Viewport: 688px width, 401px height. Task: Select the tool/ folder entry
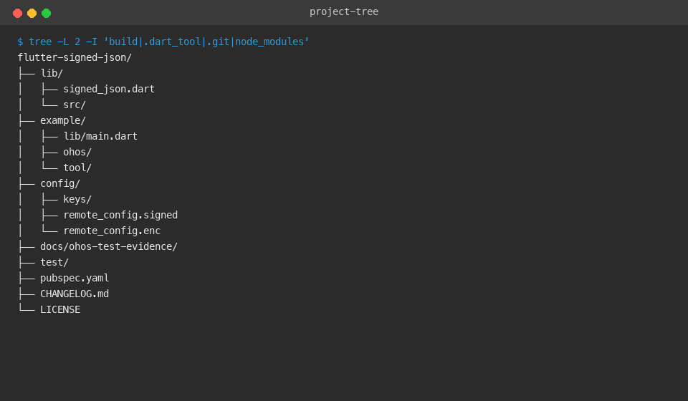77,168
